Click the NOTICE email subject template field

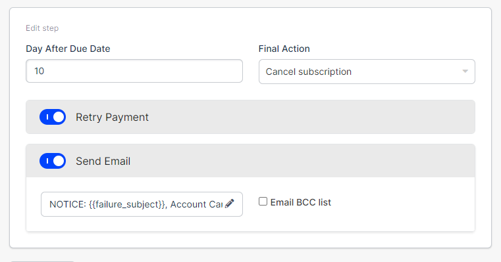pos(142,204)
